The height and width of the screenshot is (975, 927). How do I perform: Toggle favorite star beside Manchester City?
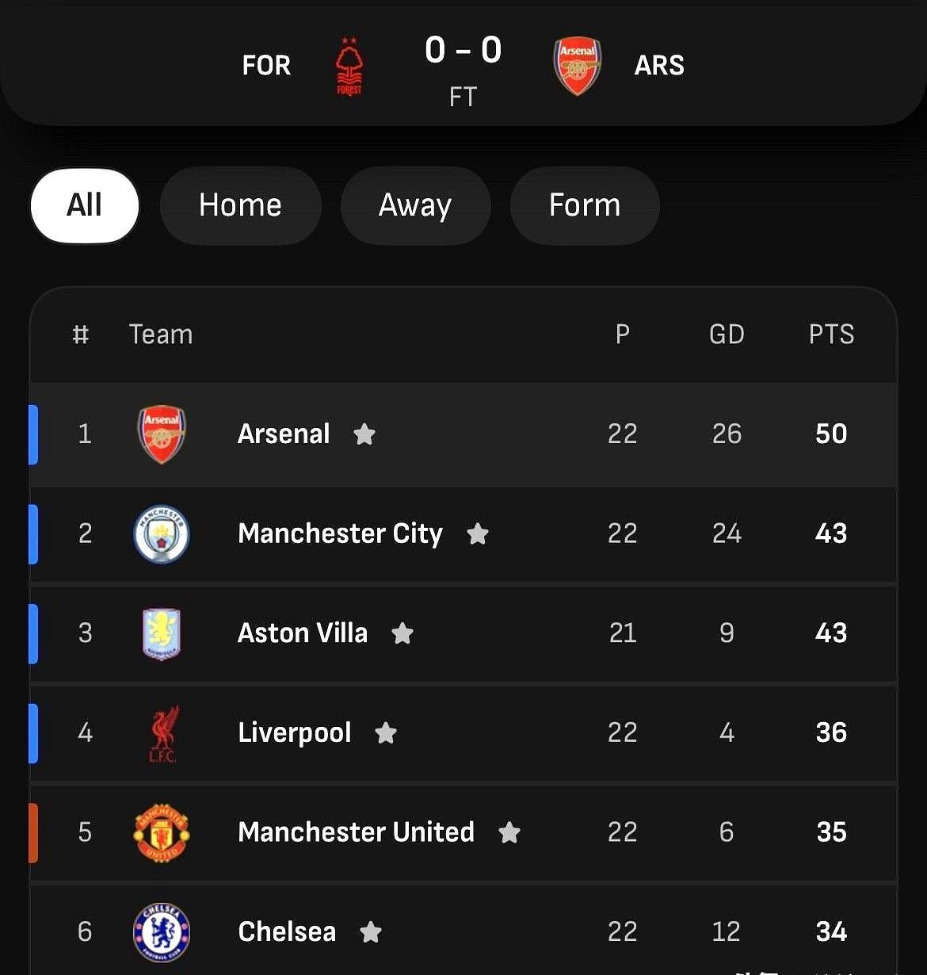(478, 534)
